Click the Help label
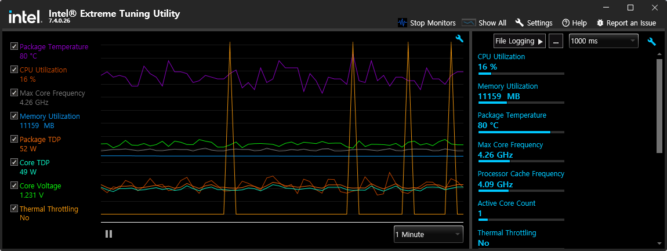Image resolution: width=667 pixels, height=251 pixels. 579,23
